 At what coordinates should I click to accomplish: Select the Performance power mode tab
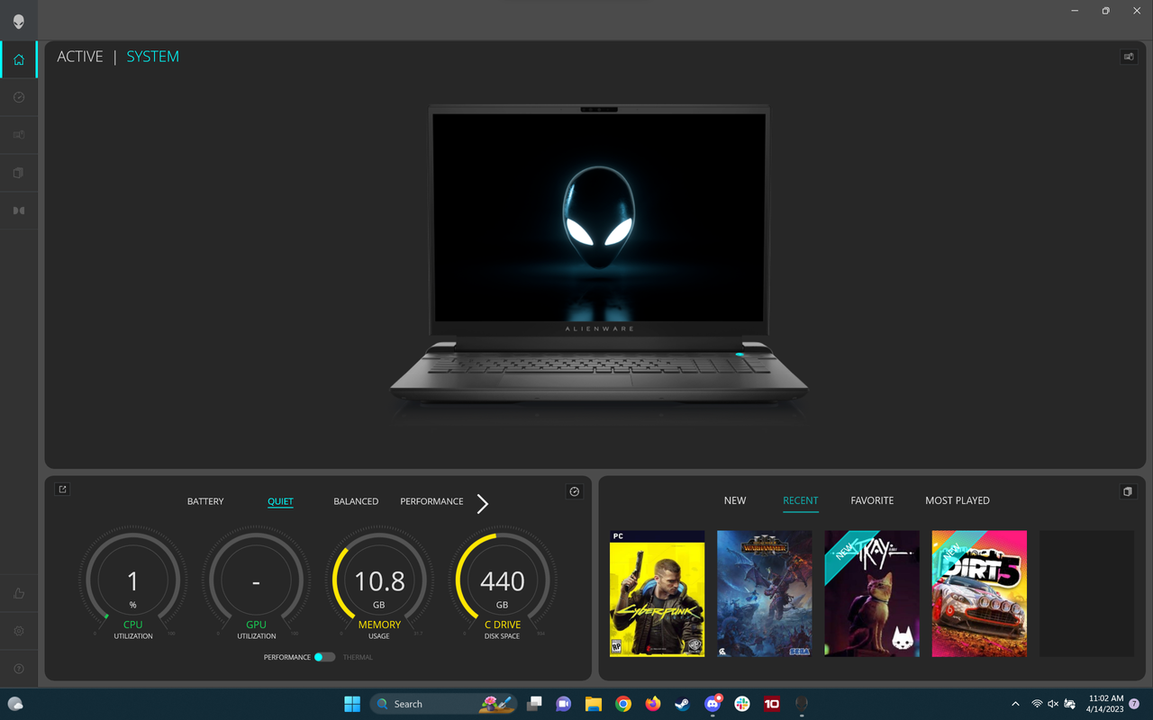(x=431, y=501)
